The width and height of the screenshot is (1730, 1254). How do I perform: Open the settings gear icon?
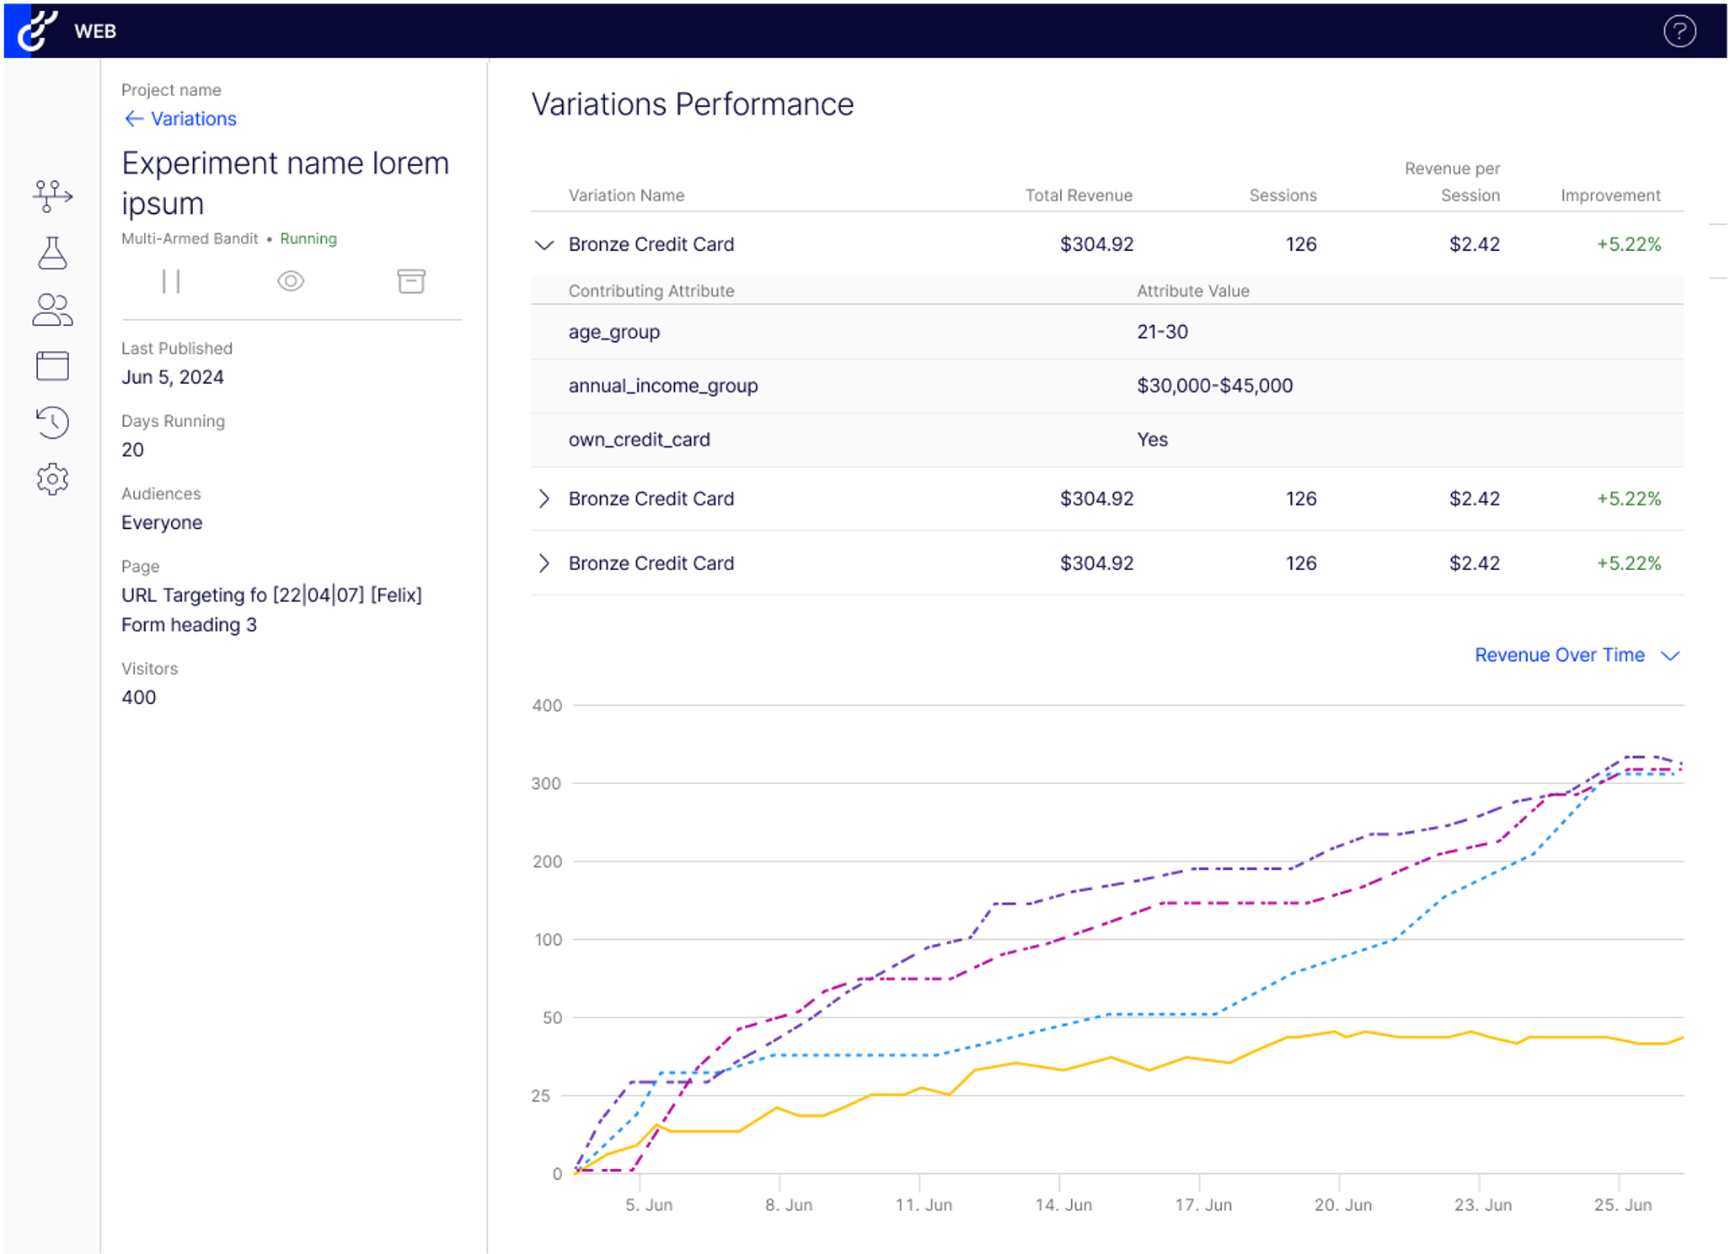click(x=52, y=478)
